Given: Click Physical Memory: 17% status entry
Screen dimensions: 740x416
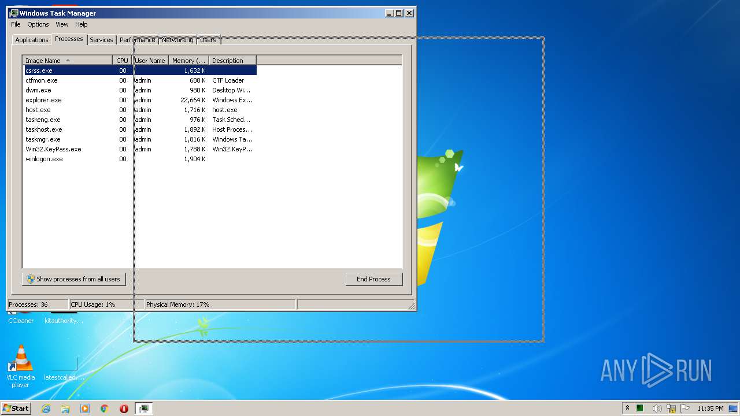Looking at the screenshot, I should 220,304.
